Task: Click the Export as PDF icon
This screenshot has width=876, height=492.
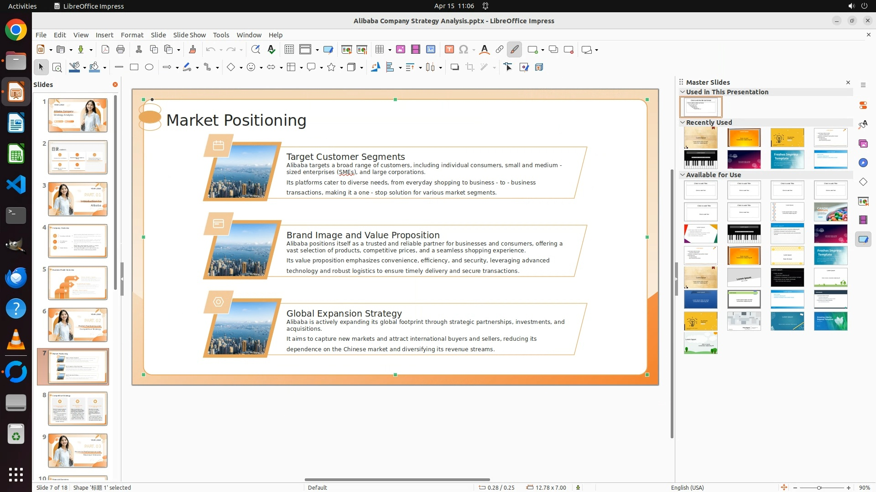Action: coord(105,50)
